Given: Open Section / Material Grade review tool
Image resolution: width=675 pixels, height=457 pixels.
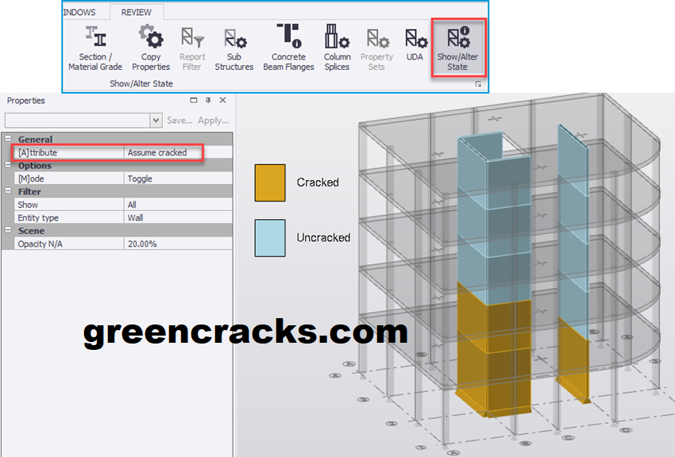Looking at the screenshot, I should (95, 48).
